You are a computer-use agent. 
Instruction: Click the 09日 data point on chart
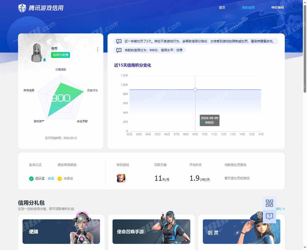(195, 90)
